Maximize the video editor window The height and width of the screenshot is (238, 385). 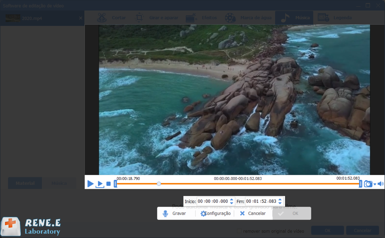point(368,5)
